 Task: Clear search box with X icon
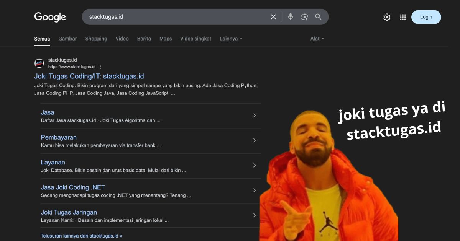273,17
